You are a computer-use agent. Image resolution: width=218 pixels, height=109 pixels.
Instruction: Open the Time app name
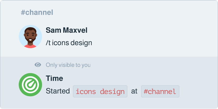(x=54, y=78)
